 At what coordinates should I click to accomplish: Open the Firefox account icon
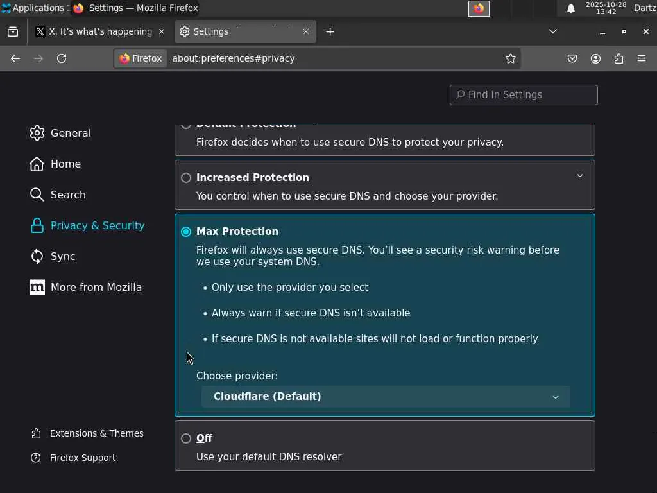click(x=595, y=58)
